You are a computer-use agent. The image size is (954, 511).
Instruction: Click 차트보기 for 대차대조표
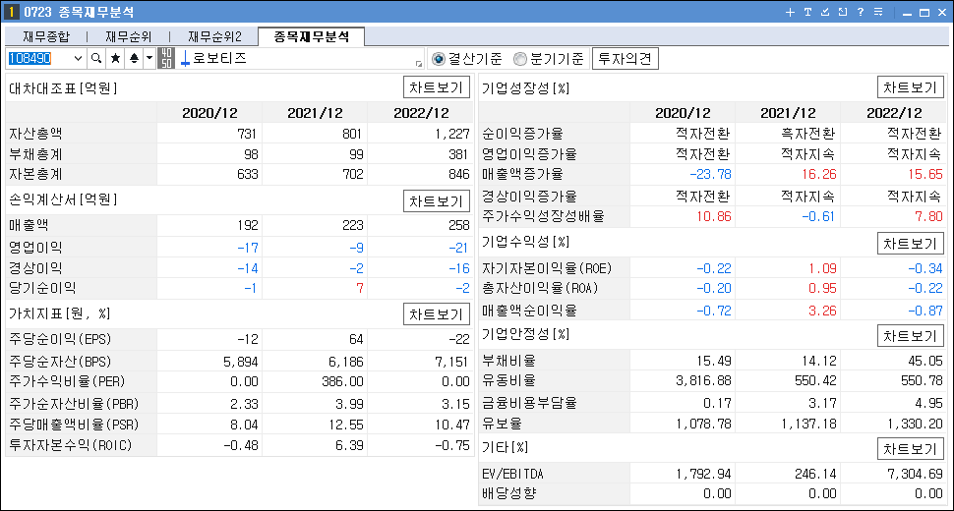[x=437, y=87]
